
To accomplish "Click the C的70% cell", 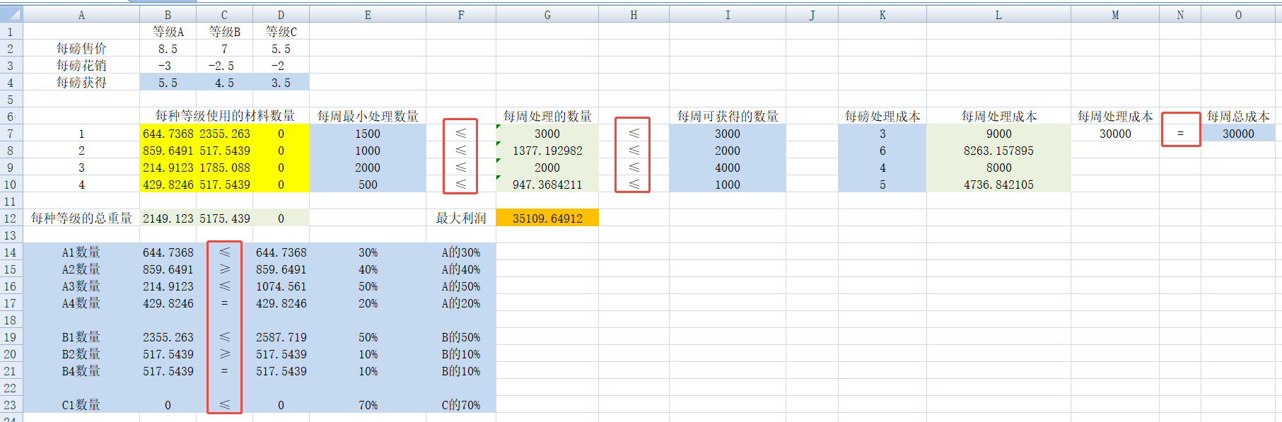I will pyautogui.click(x=461, y=405).
